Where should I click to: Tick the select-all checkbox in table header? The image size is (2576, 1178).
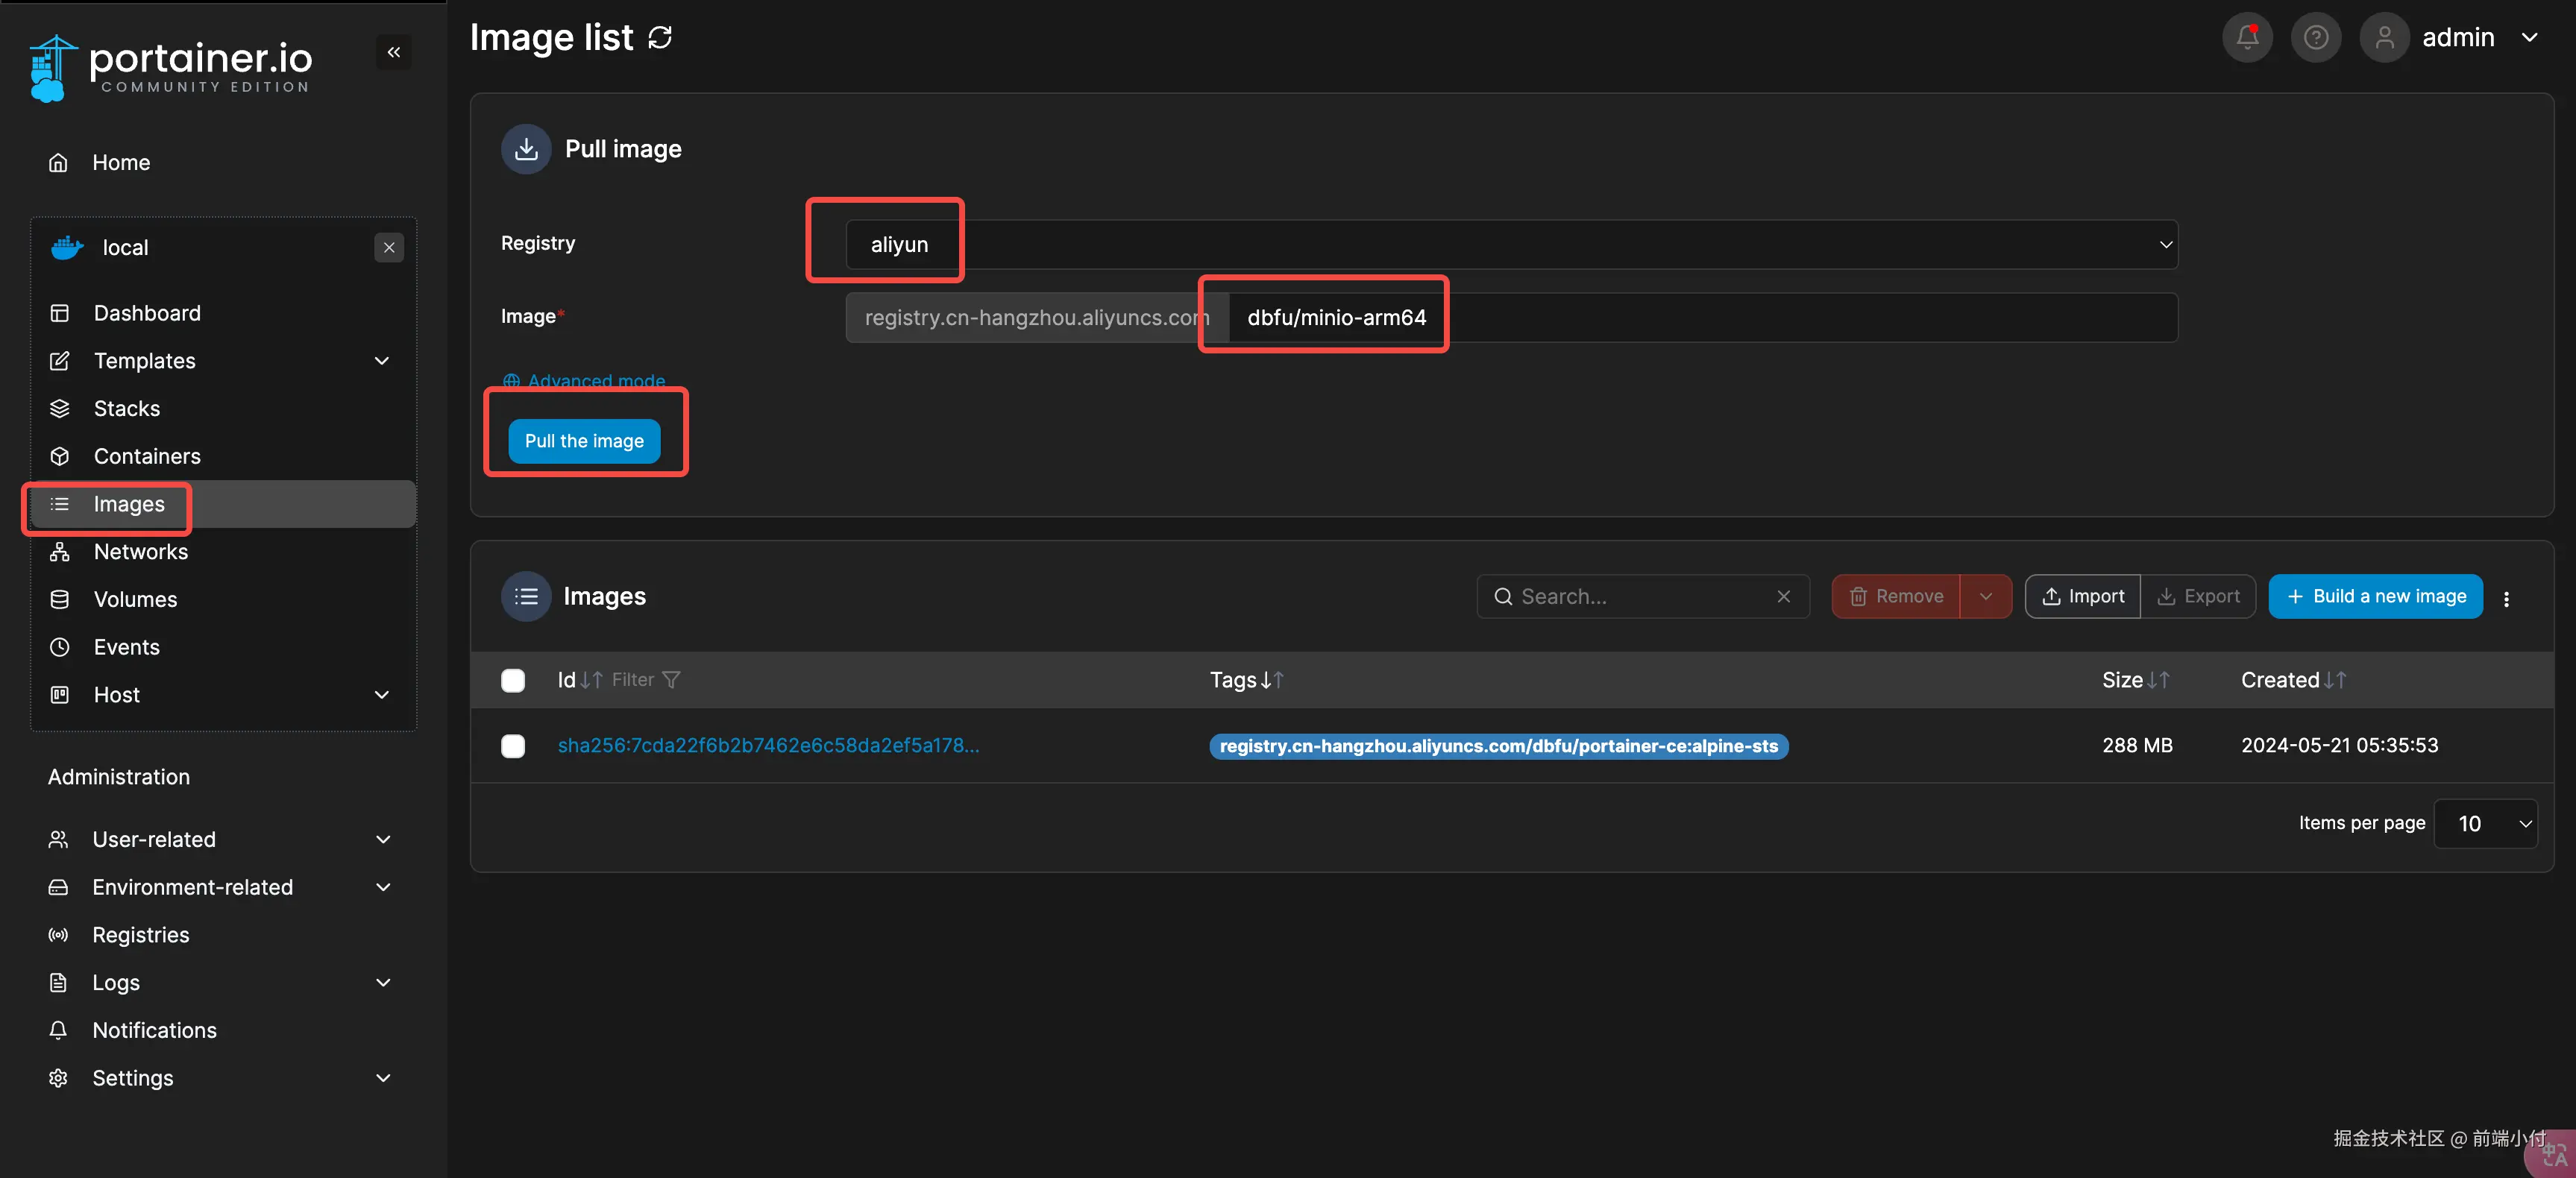click(513, 681)
